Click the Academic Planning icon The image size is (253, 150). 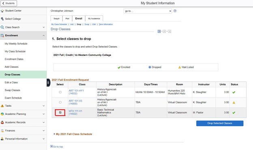point(2,114)
